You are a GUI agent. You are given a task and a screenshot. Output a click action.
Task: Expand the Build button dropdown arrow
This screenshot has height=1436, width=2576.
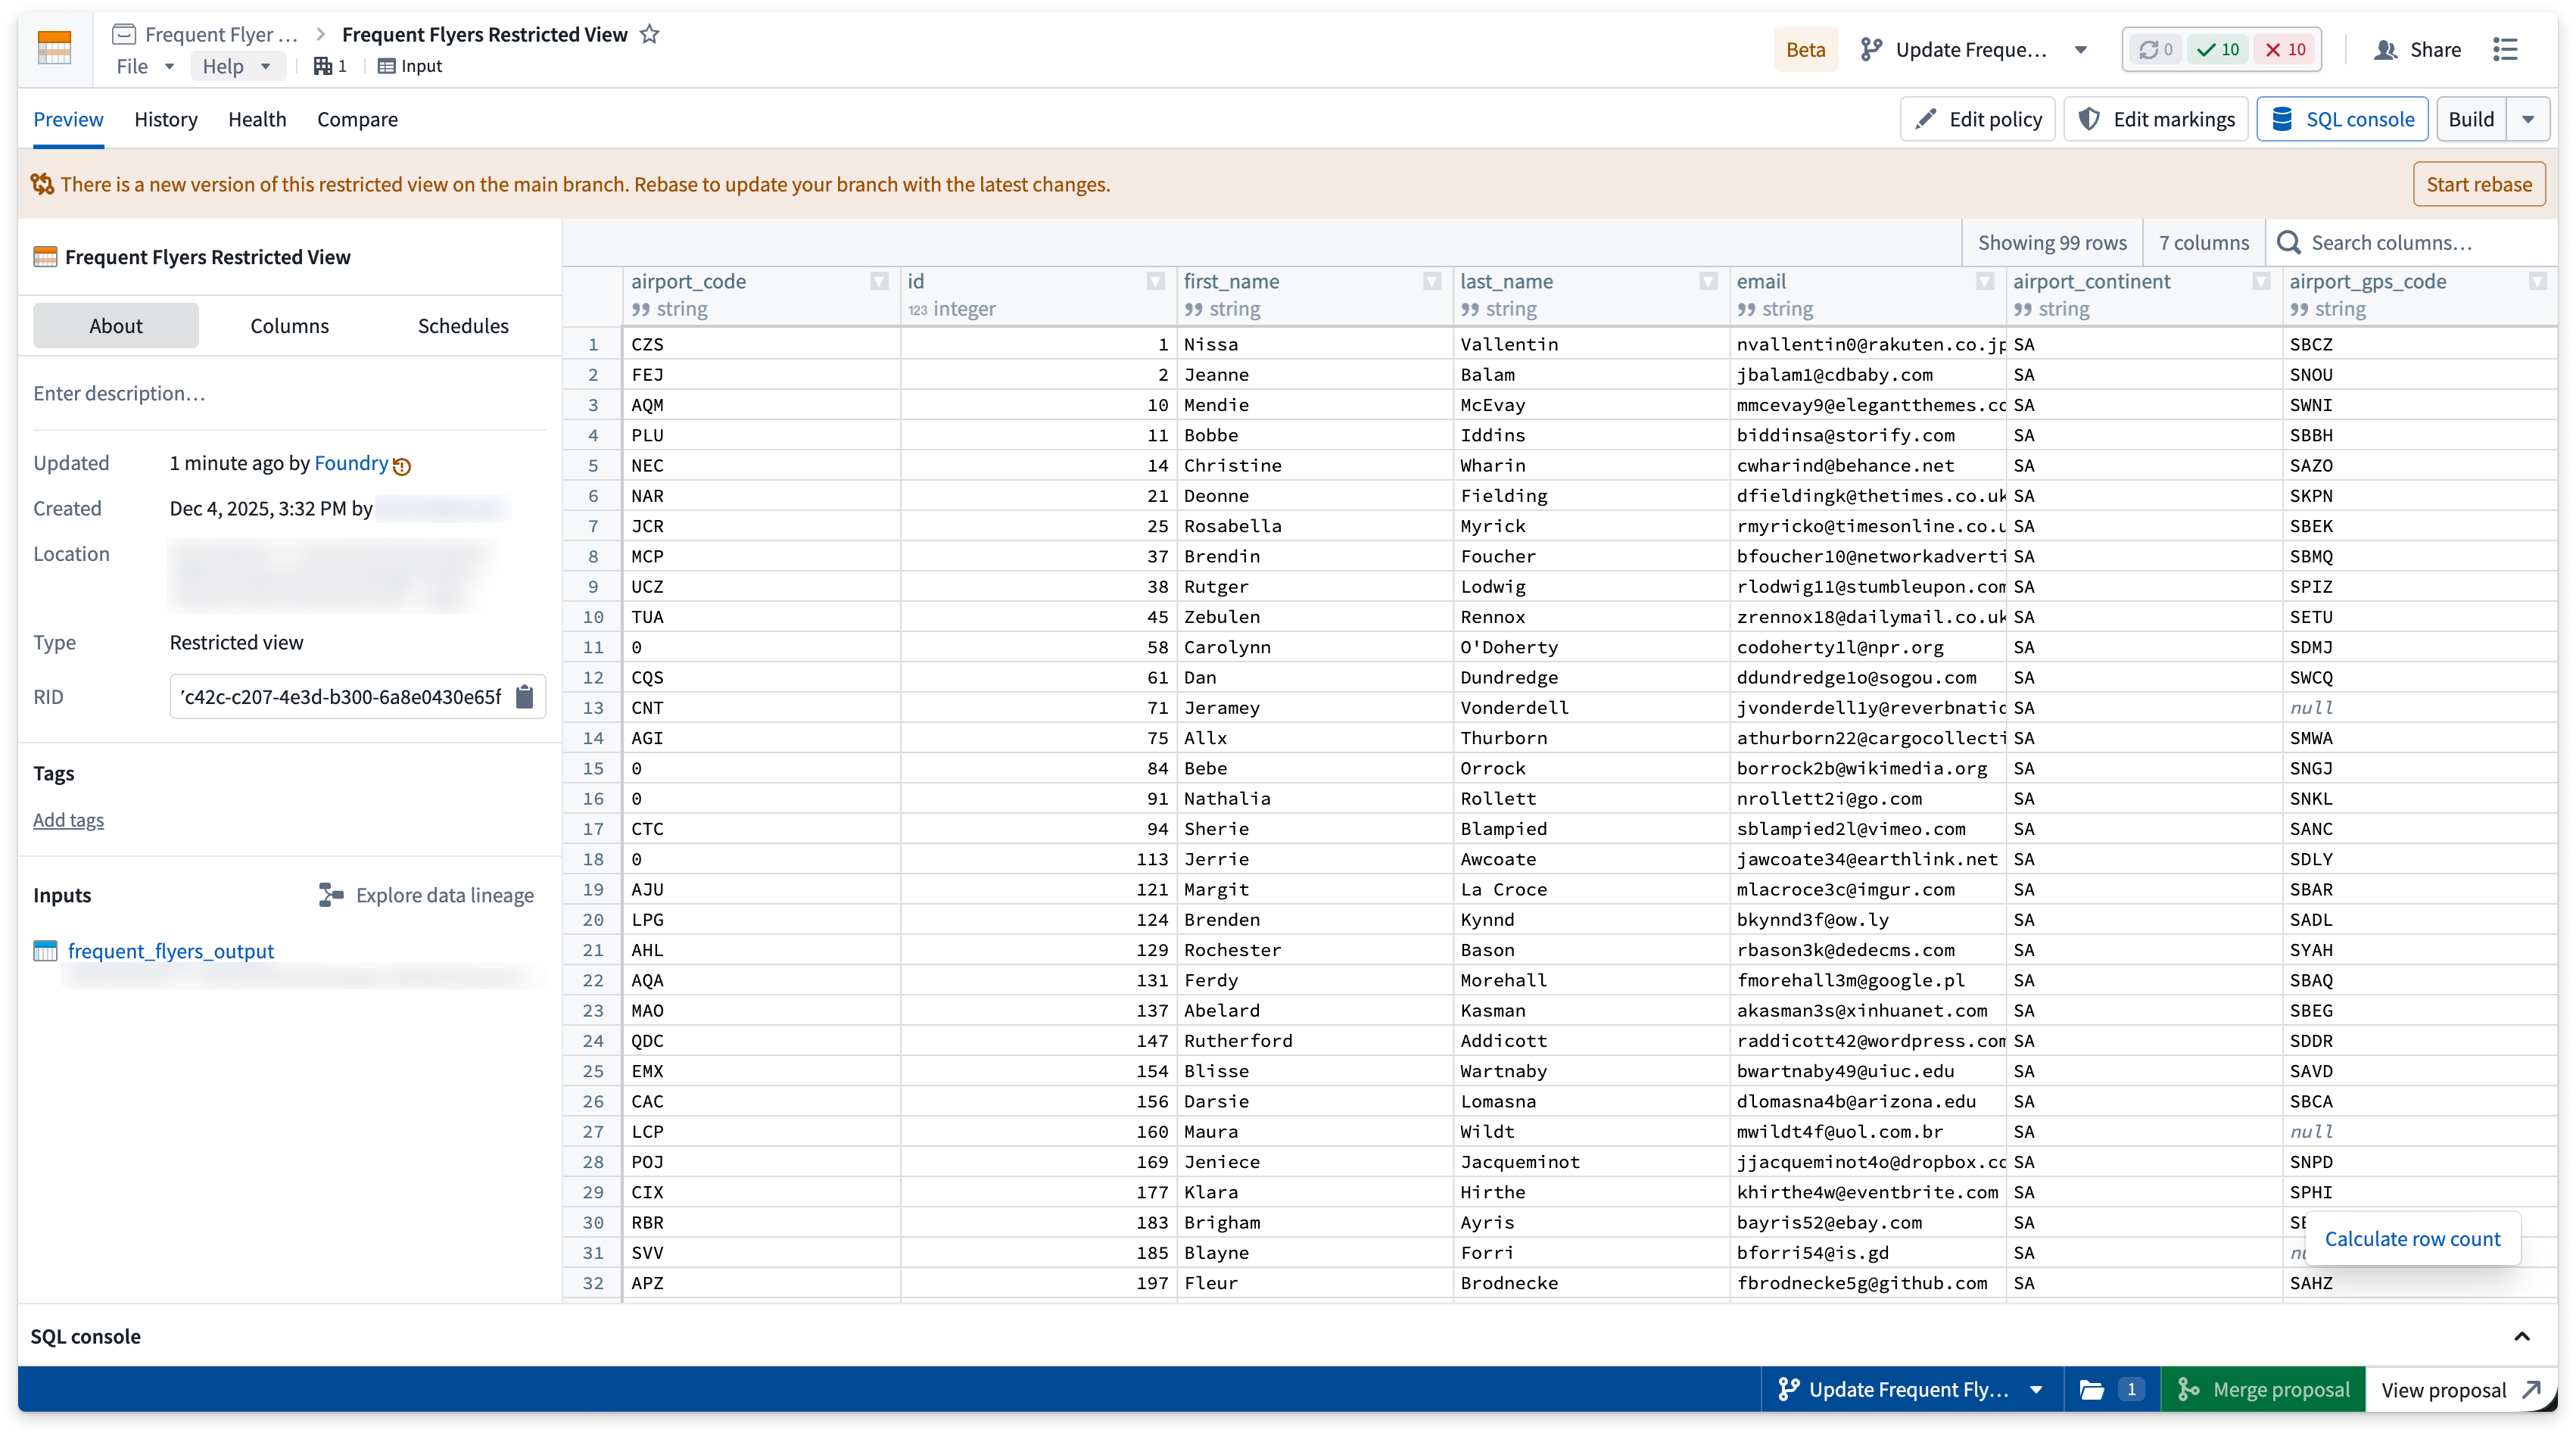(2529, 119)
